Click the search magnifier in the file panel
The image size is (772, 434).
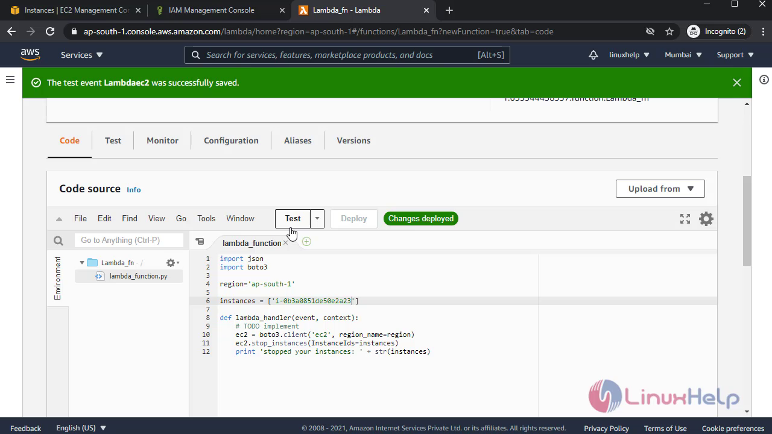point(59,241)
